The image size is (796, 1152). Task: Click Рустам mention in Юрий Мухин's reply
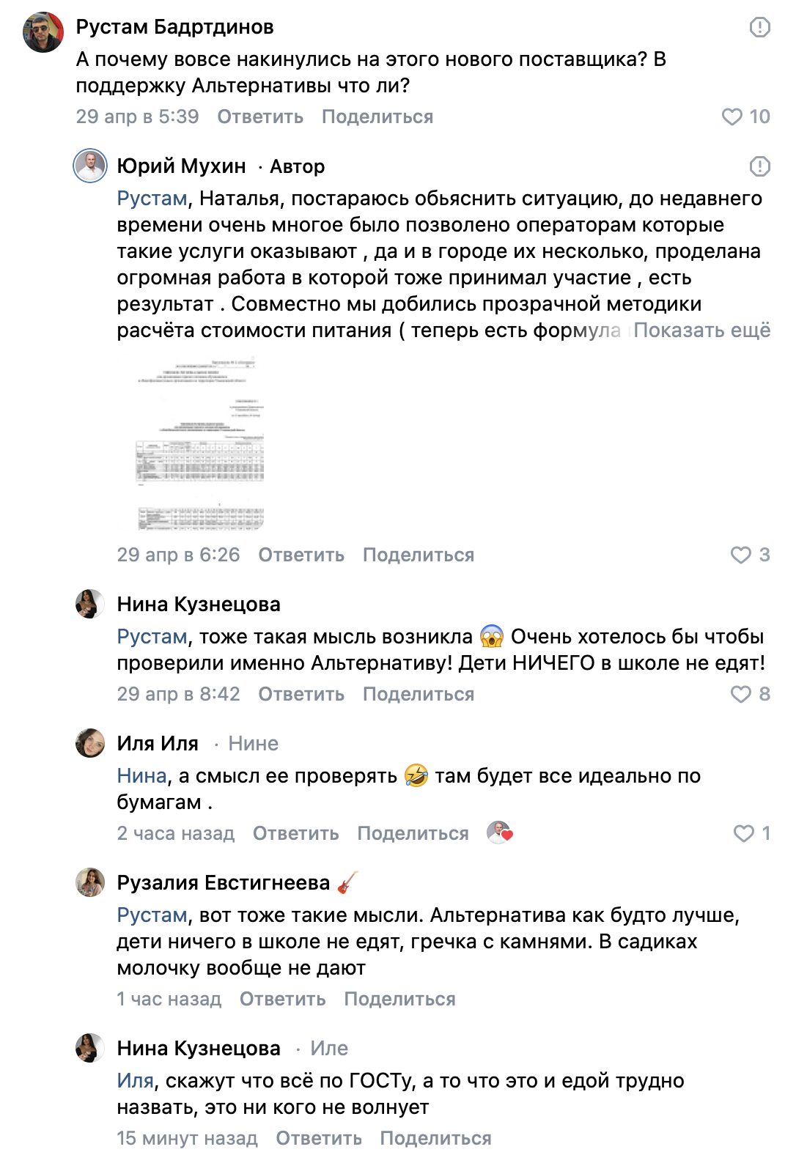[x=152, y=199]
